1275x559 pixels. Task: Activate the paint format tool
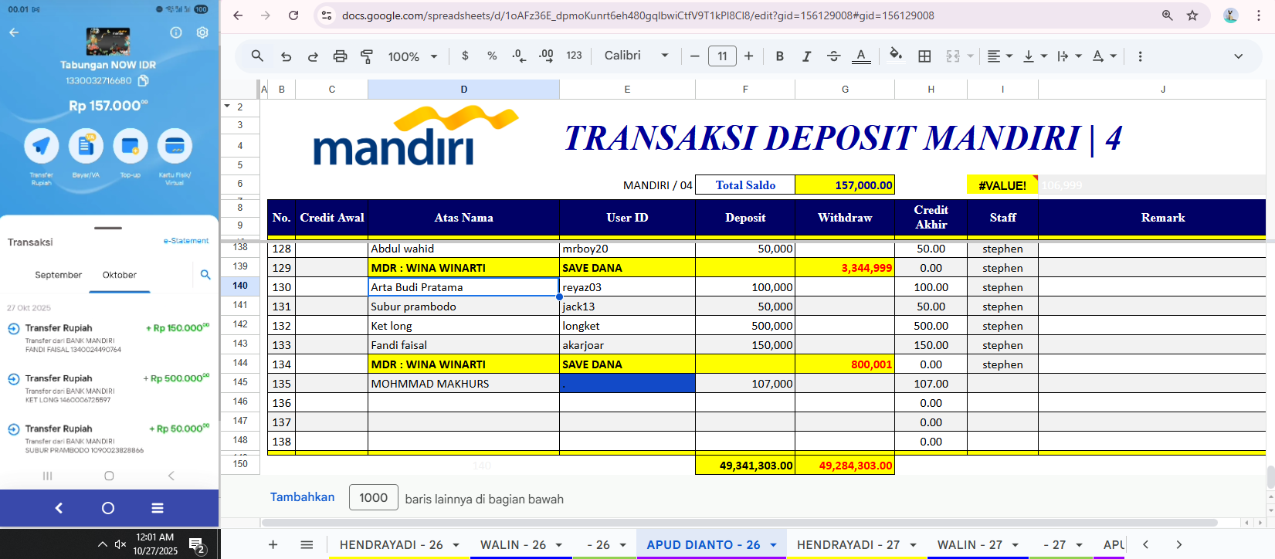pos(367,56)
